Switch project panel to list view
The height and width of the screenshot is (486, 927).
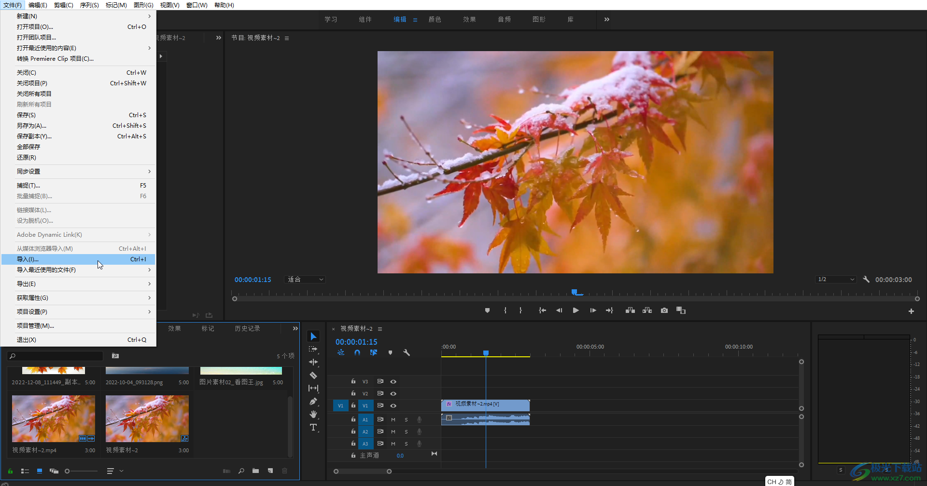25,471
